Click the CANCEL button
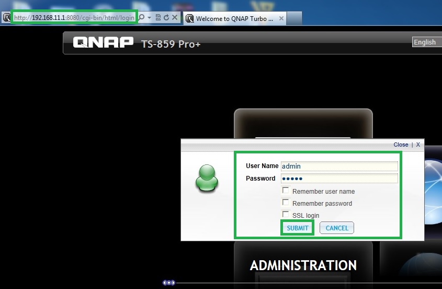The height and width of the screenshot is (289, 442). 337,228
